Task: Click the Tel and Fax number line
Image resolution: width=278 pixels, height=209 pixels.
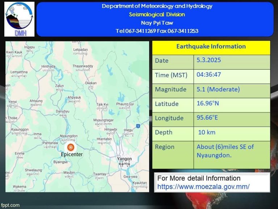Action: point(157,31)
